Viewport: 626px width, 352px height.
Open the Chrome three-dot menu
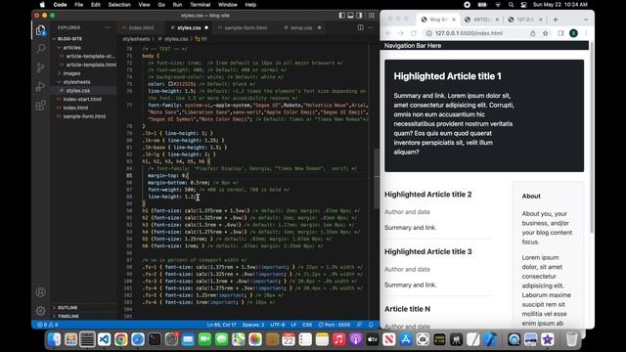click(586, 33)
